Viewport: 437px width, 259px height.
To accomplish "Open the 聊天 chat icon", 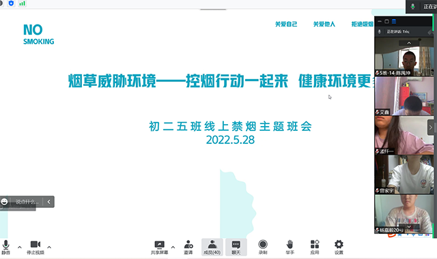I will pyautogui.click(x=236, y=247).
